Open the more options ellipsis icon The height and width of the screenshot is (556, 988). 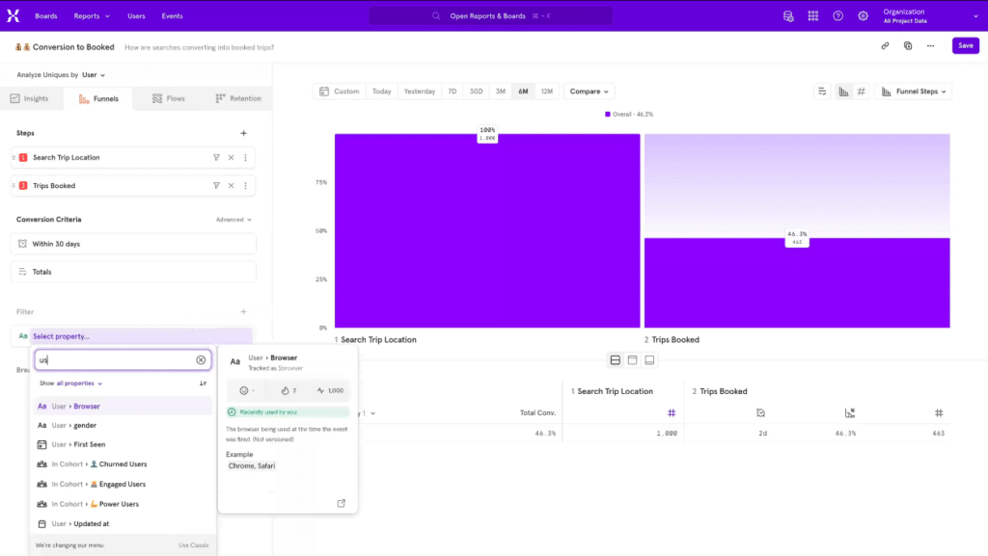(x=930, y=45)
